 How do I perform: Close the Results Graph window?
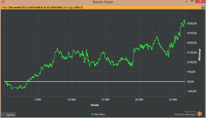200,1
